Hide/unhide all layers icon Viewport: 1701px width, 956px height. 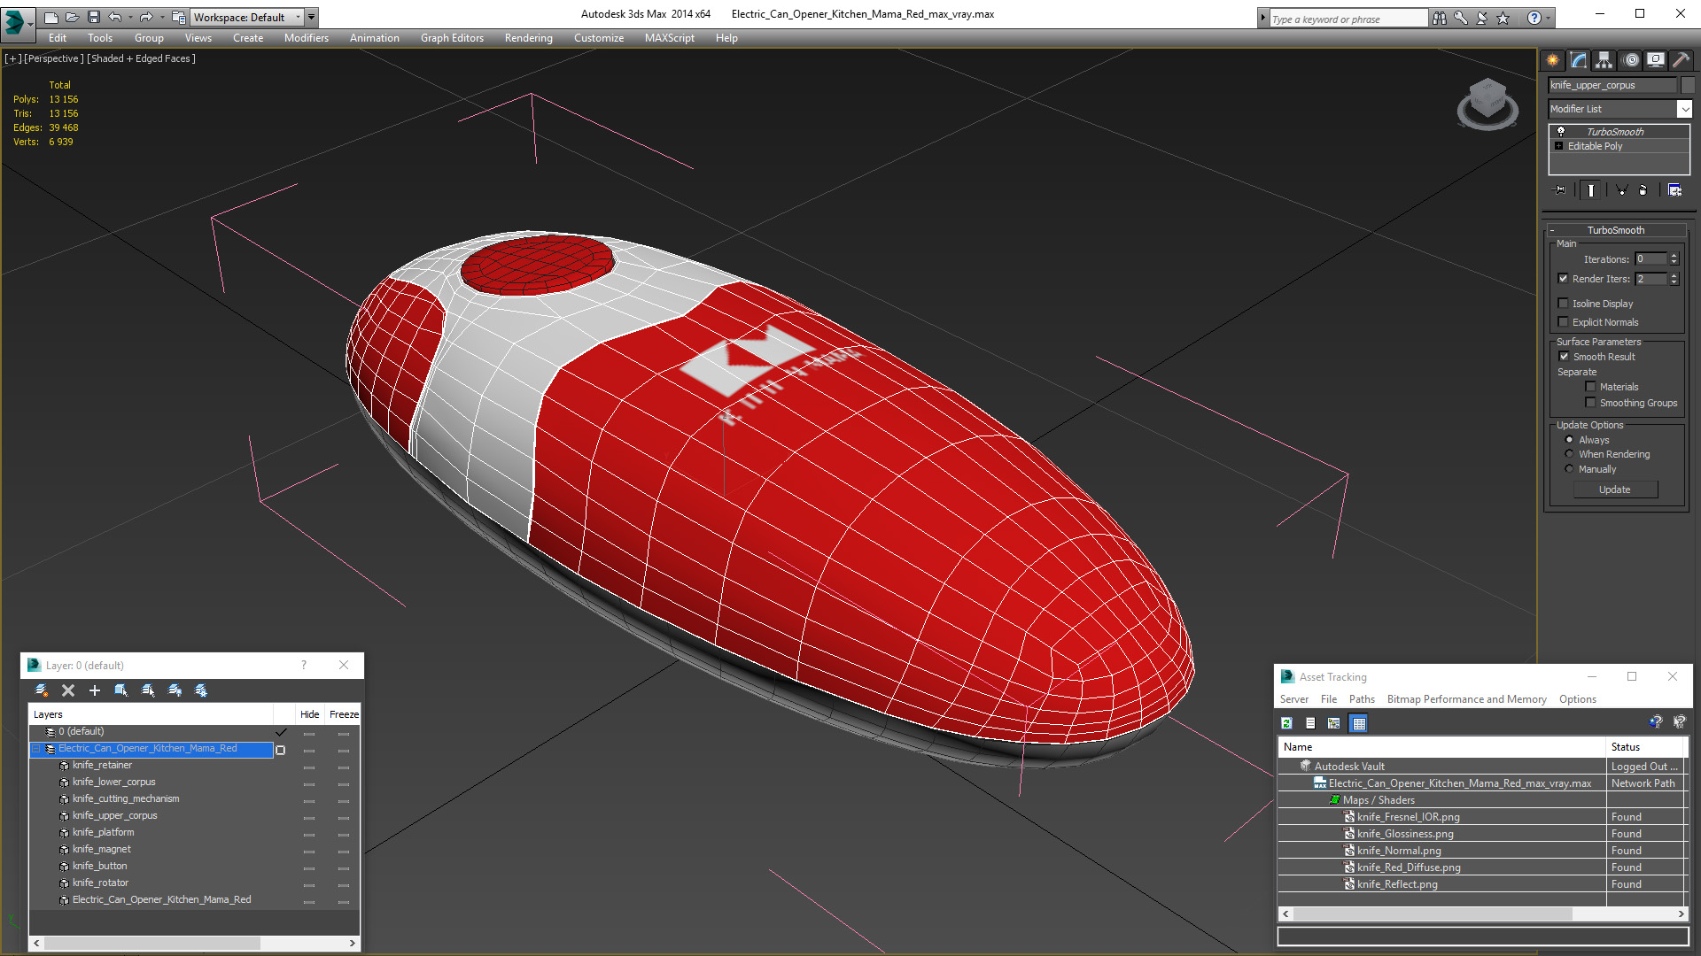click(x=175, y=690)
